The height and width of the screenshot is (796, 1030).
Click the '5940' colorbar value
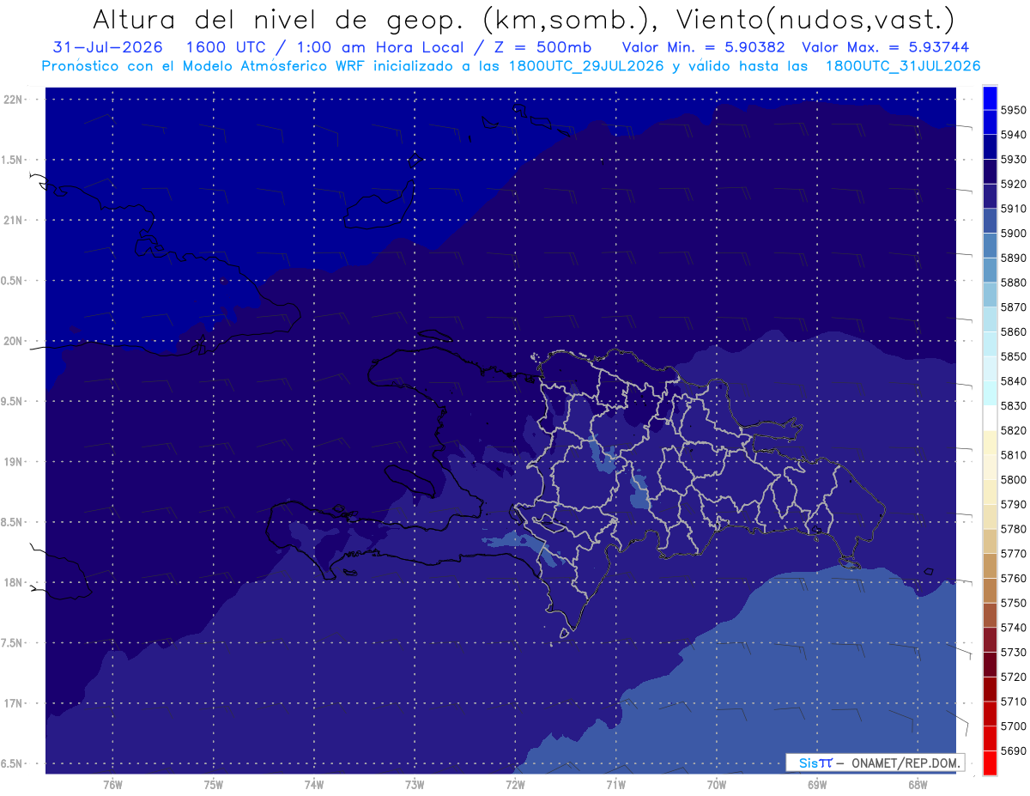[1014, 135]
